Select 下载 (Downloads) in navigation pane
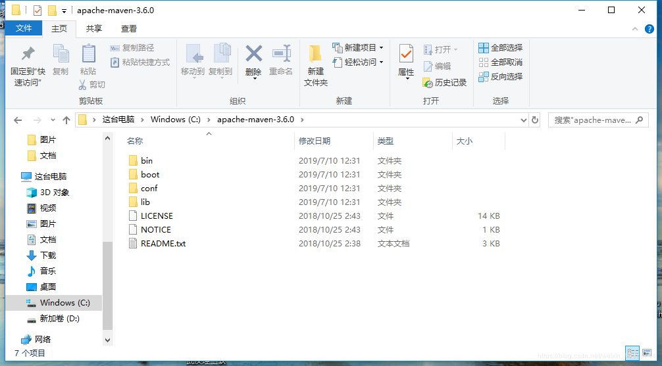Image resolution: width=662 pixels, height=366 pixels. (47, 256)
